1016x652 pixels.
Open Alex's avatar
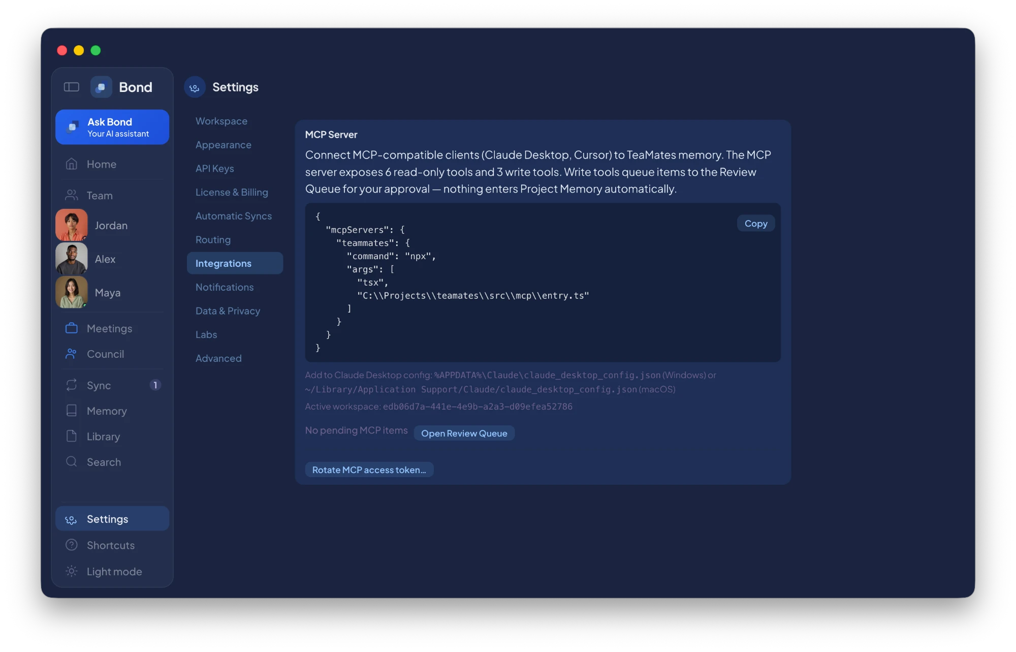click(x=72, y=259)
